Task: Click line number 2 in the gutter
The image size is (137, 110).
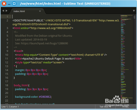Action: click(x=7, y=21)
